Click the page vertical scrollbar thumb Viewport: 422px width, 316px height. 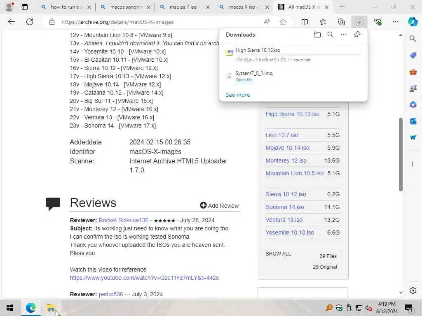401,155
